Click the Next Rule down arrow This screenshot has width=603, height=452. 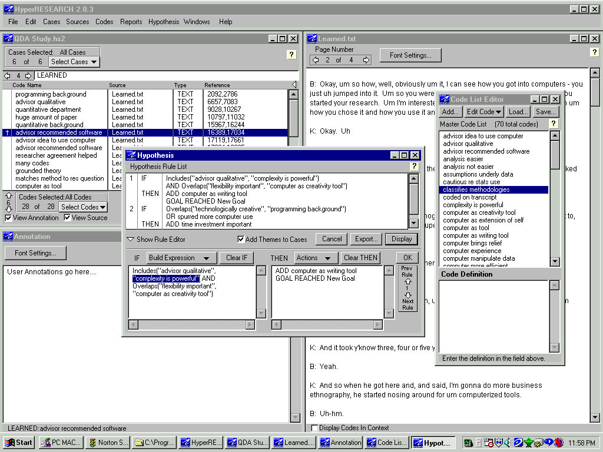click(x=407, y=295)
